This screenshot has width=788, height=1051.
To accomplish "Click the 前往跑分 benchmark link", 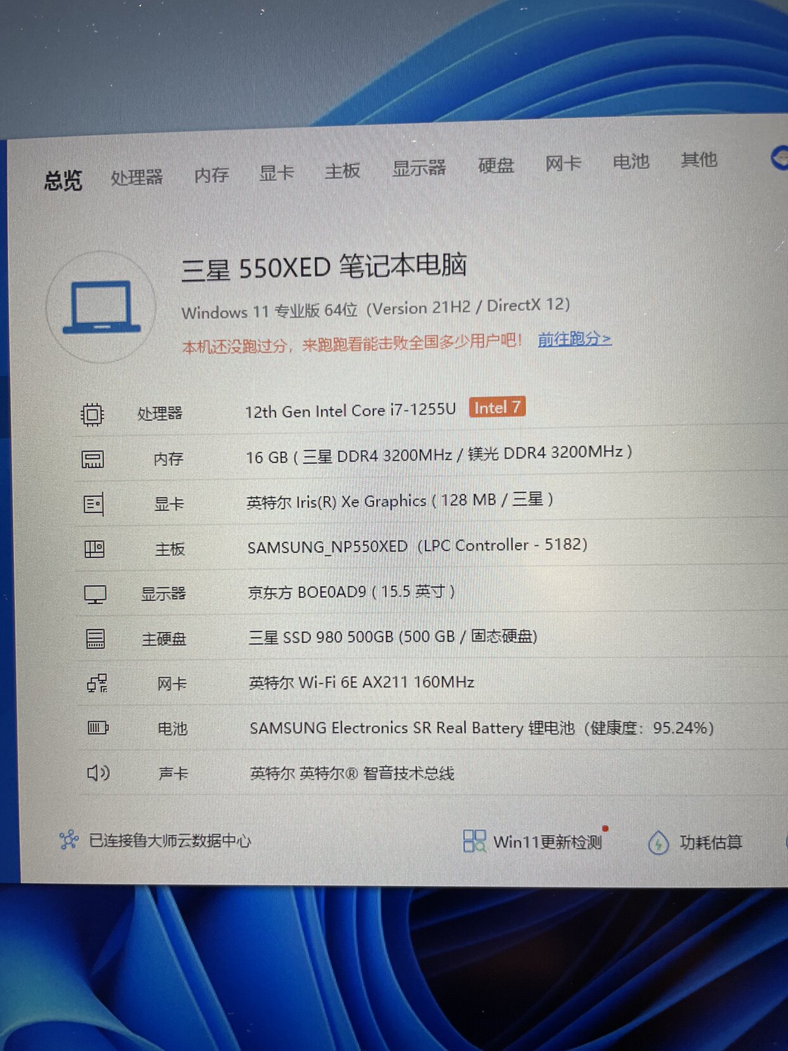I will pos(574,339).
